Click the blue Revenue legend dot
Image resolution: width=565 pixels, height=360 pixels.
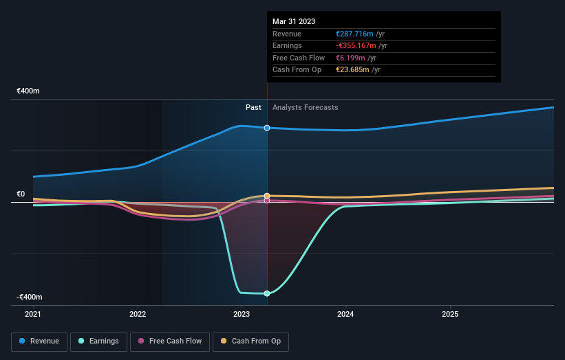pyautogui.click(x=22, y=341)
